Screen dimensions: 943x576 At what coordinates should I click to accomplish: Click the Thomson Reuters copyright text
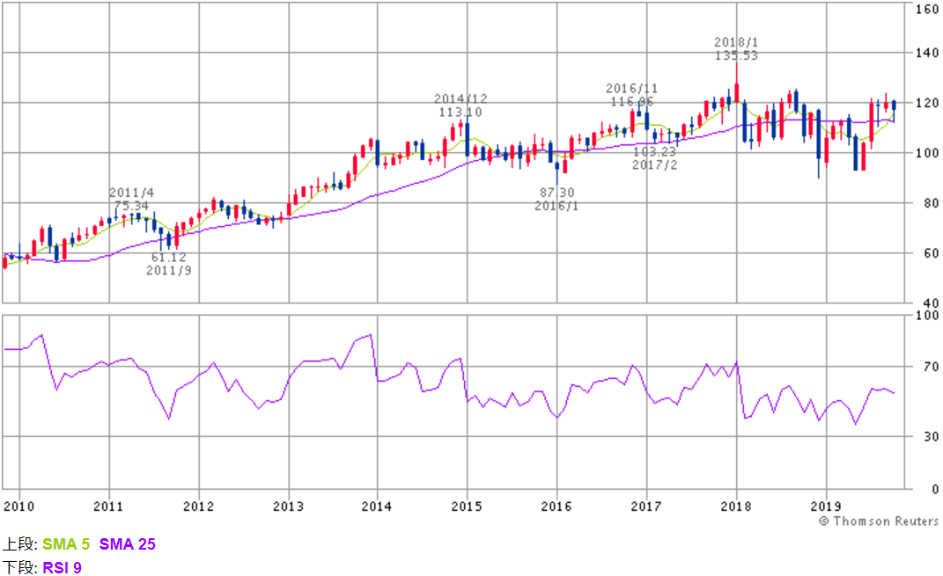tap(879, 521)
